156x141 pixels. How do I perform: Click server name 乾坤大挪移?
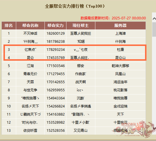pos(120,66)
